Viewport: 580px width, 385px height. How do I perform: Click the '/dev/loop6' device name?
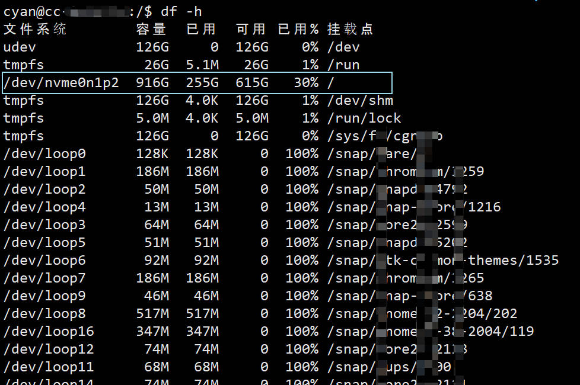(x=44, y=260)
